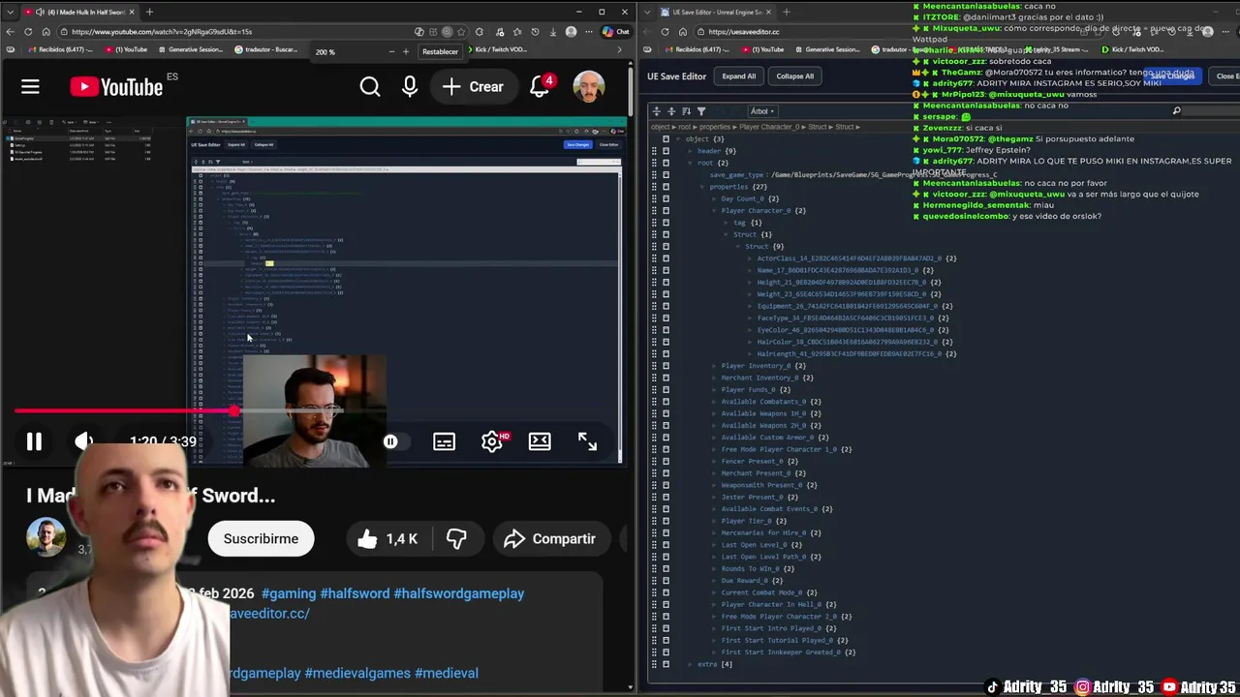Collapse the Player Character_0 node
This screenshot has width=1240, height=697.
point(714,210)
